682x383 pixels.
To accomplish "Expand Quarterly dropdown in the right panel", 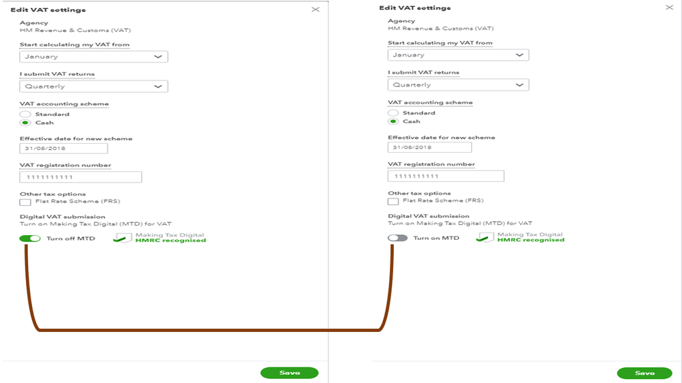I will pyautogui.click(x=458, y=85).
